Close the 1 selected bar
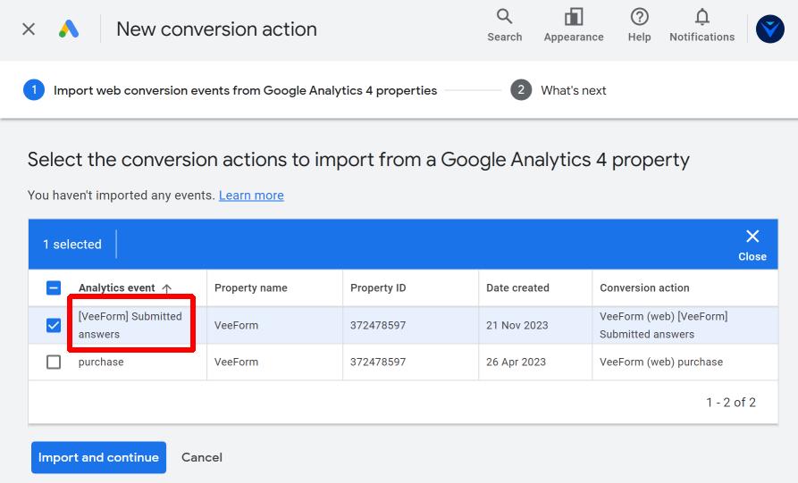798x483 pixels. click(x=752, y=245)
